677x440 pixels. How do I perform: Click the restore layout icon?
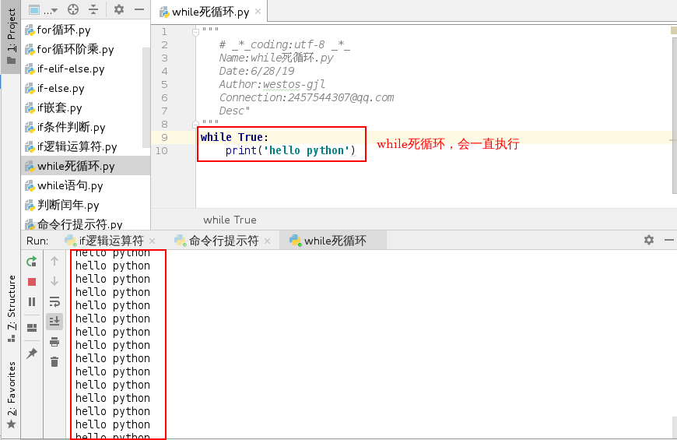[x=32, y=328]
